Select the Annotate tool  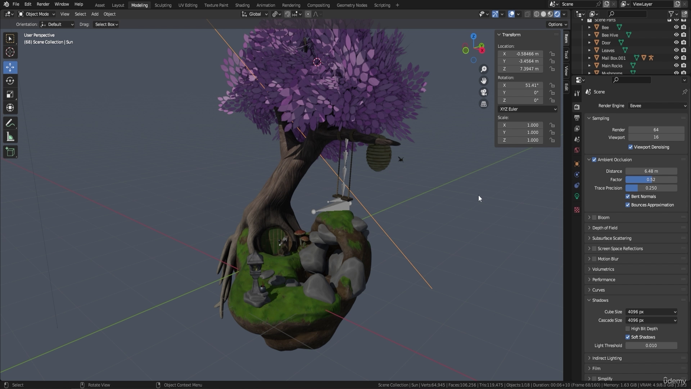pos(10,123)
